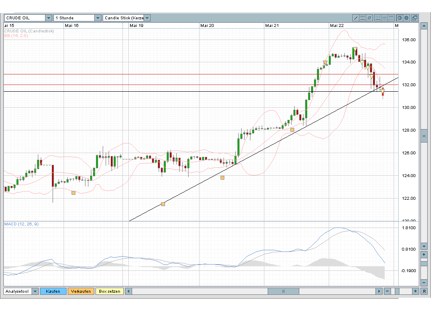
Task: Click the Mai 21 date header
Action: tap(272, 26)
